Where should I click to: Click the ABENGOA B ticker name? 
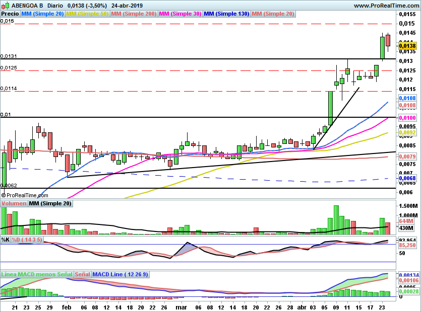click(27, 6)
